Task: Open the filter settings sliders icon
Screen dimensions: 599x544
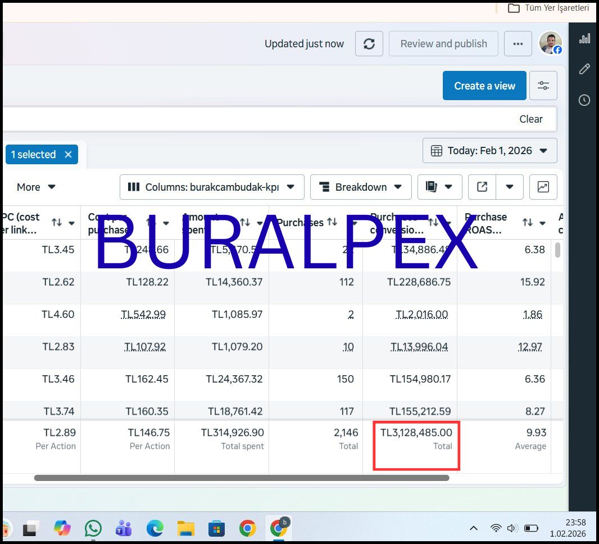Action: point(543,86)
